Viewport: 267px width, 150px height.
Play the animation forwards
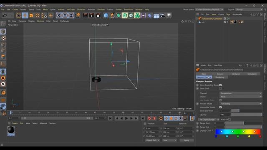pos(126,118)
